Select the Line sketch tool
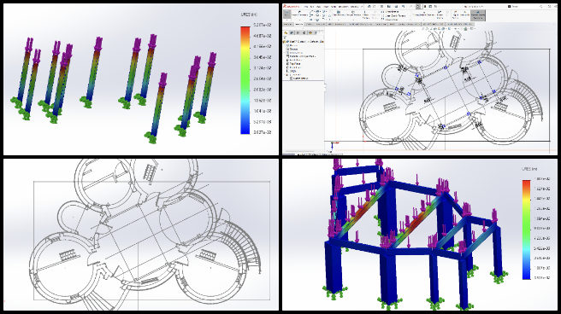The height and width of the screenshot is (314, 561). coord(311,11)
